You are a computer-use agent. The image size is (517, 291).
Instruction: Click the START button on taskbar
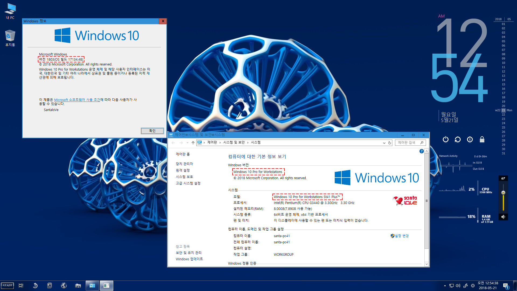point(8,286)
